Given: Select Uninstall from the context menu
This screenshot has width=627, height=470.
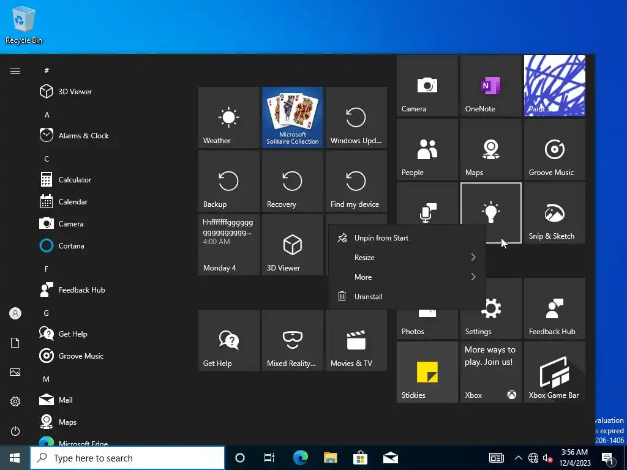Looking at the screenshot, I should (407, 297).
